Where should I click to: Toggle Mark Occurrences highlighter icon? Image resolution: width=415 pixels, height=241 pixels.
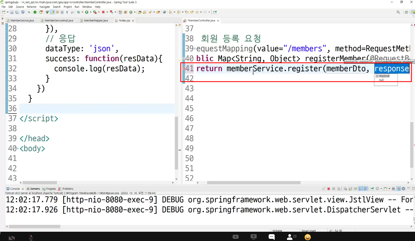point(52,12)
